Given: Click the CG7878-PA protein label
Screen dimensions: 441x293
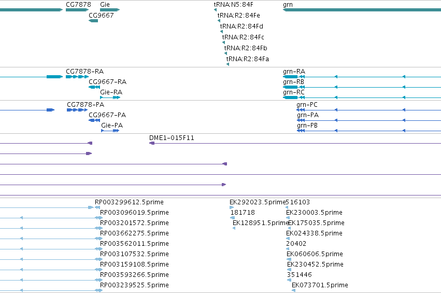Looking at the screenshot, I should pos(86,104).
